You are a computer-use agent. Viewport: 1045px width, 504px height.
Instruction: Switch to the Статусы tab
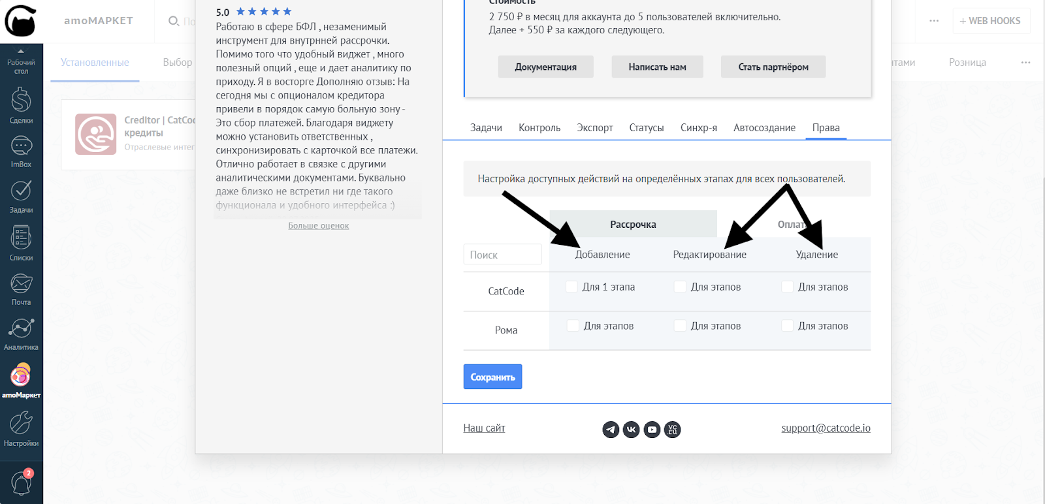click(646, 128)
